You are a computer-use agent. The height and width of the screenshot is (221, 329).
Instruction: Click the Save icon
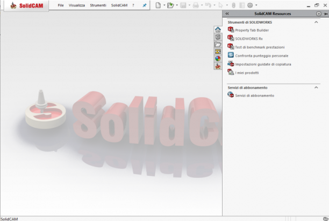(183, 5)
